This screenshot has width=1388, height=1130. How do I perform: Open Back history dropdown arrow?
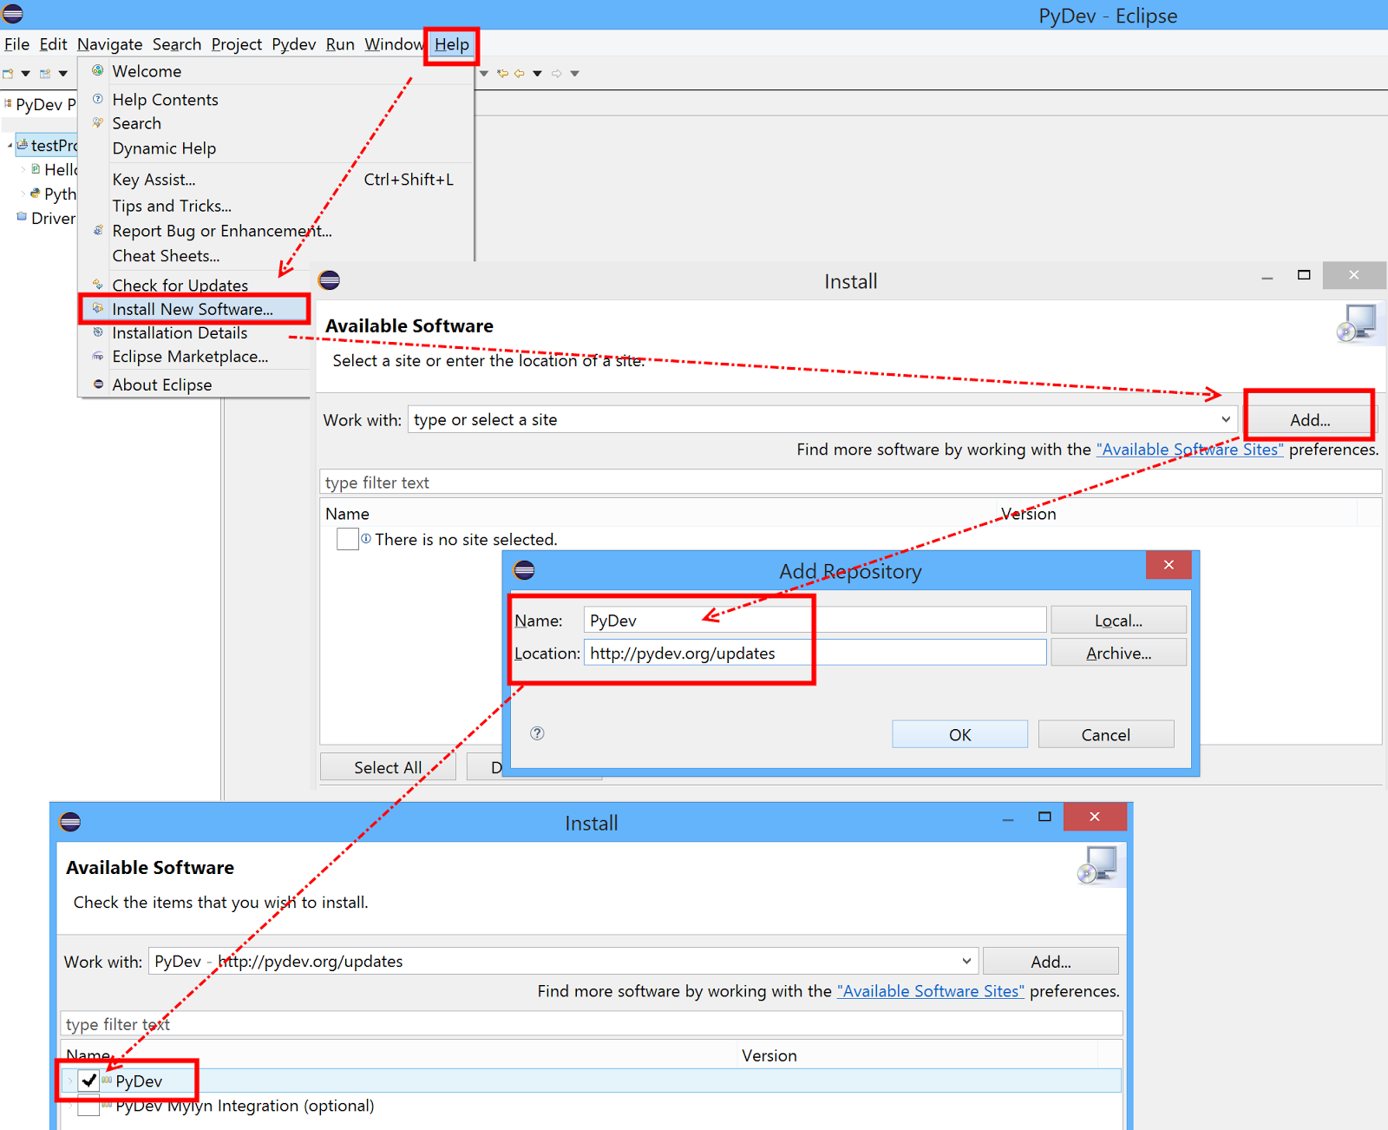coord(538,74)
